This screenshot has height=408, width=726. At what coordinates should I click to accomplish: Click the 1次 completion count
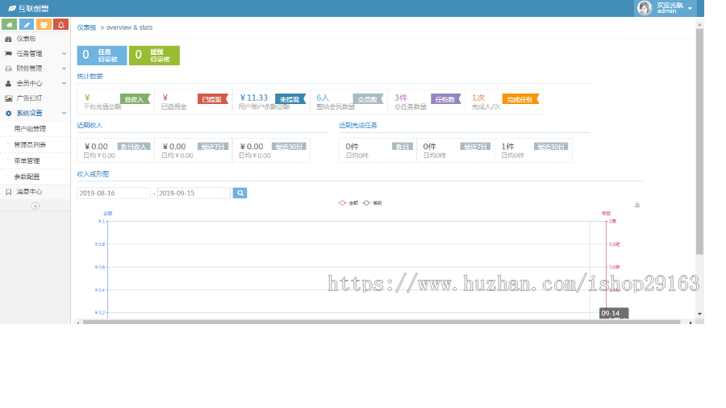pos(478,98)
